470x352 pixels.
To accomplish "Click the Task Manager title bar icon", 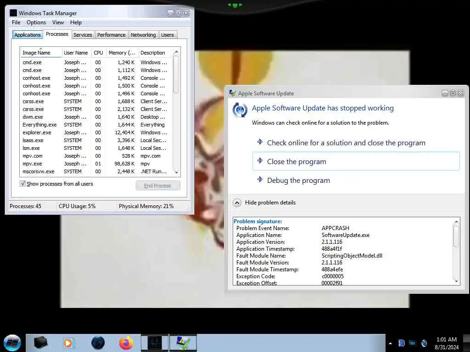I will 13,13.
